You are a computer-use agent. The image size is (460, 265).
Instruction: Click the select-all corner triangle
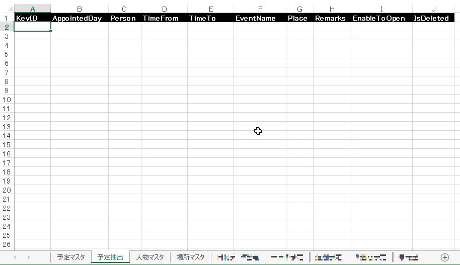pyautogui.click(x=10, y=9)
